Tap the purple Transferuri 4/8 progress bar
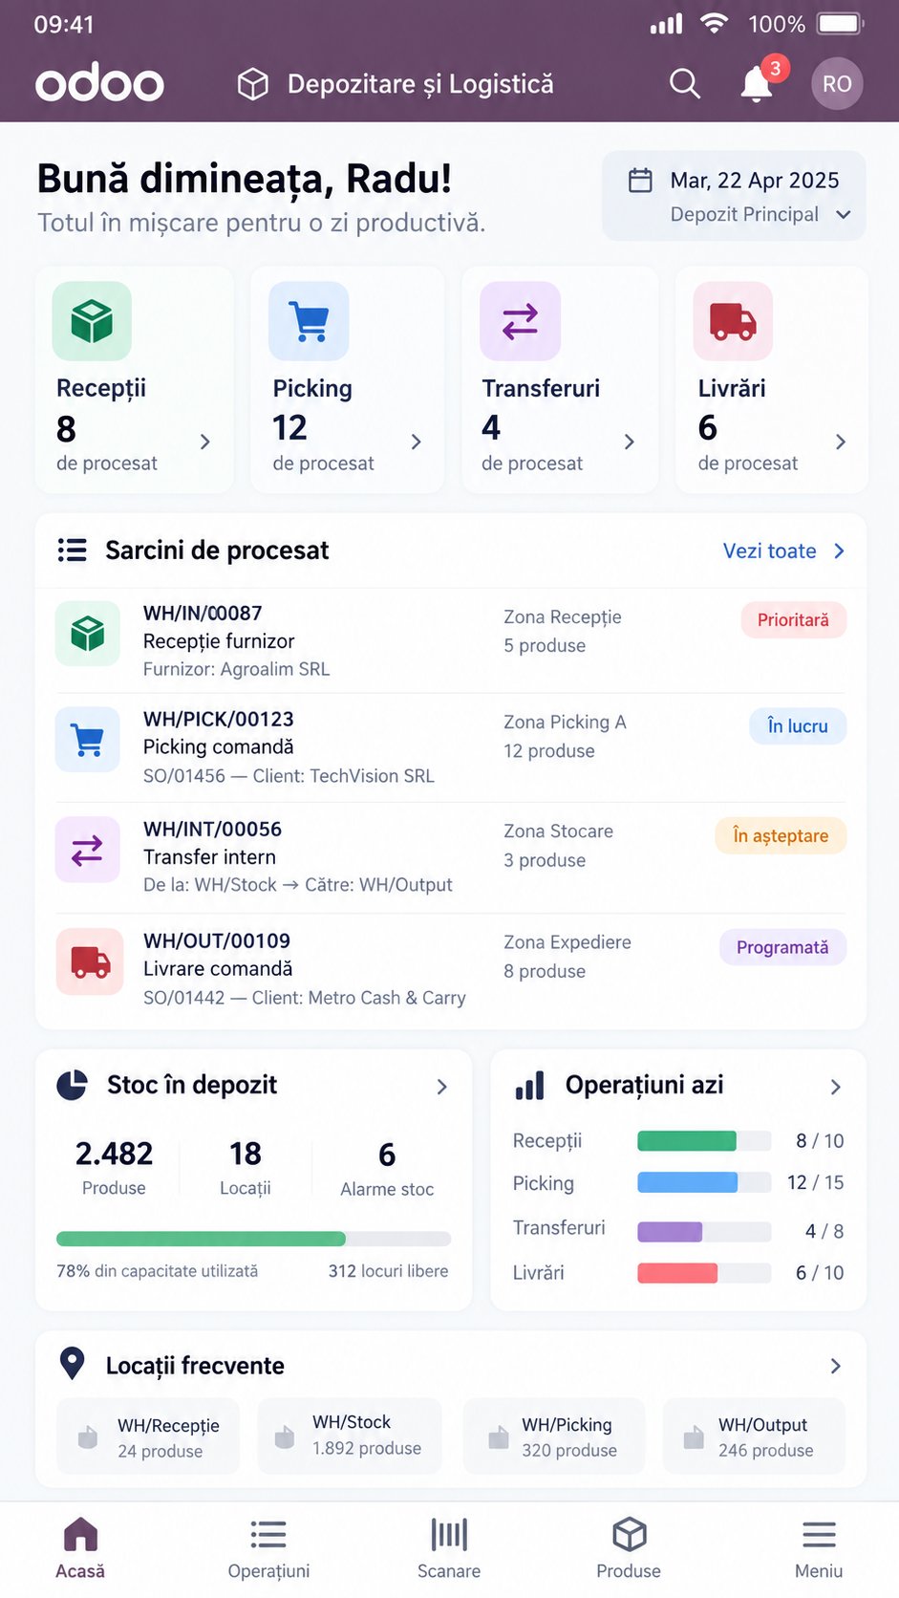Viewport: 899px width, 1598px height. tap(704, 1231)
